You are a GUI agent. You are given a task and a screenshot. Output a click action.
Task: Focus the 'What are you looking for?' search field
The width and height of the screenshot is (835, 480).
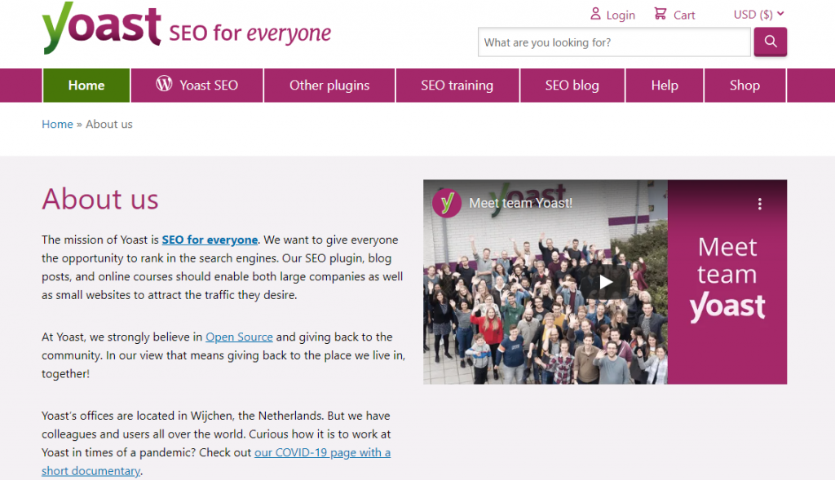click(614, 42)
